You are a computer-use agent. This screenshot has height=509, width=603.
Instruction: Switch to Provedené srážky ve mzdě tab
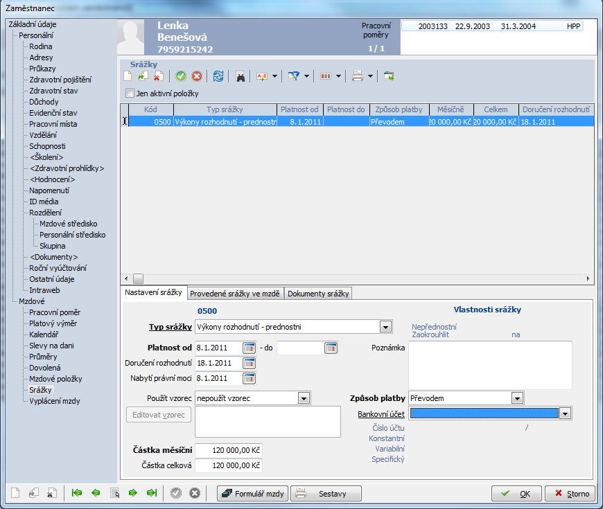pyautogui.click(x=235, y=294)
